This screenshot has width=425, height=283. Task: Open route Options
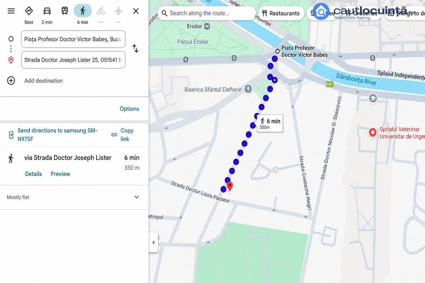pyautogui.click(x=129, y=109)
